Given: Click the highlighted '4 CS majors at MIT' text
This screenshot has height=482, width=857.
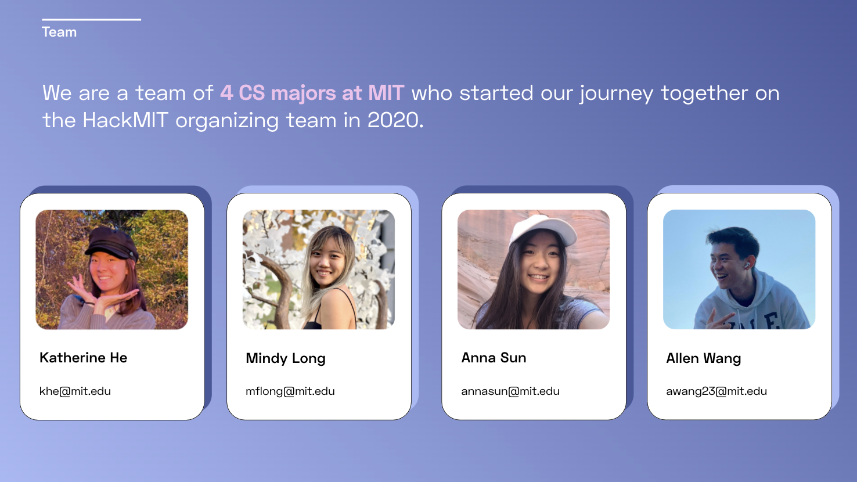Looking at the screenshot, I should coord(312,93).
